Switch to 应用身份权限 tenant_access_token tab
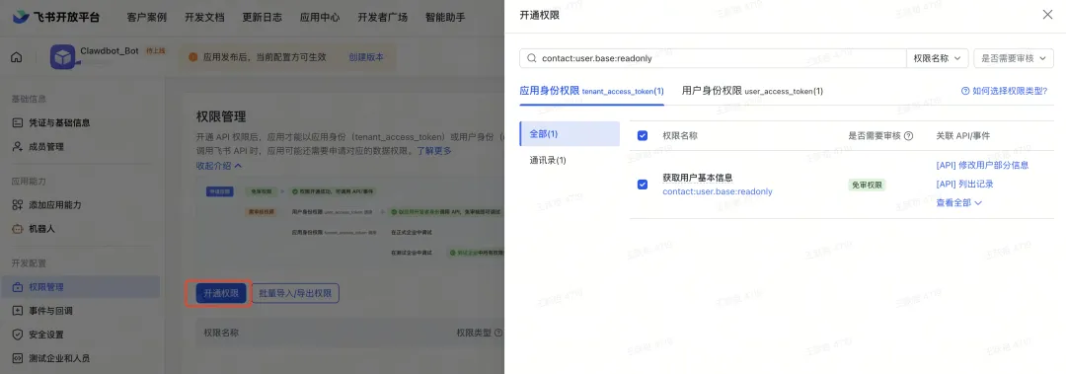The image size is (1066, 374). coord(591,91)
